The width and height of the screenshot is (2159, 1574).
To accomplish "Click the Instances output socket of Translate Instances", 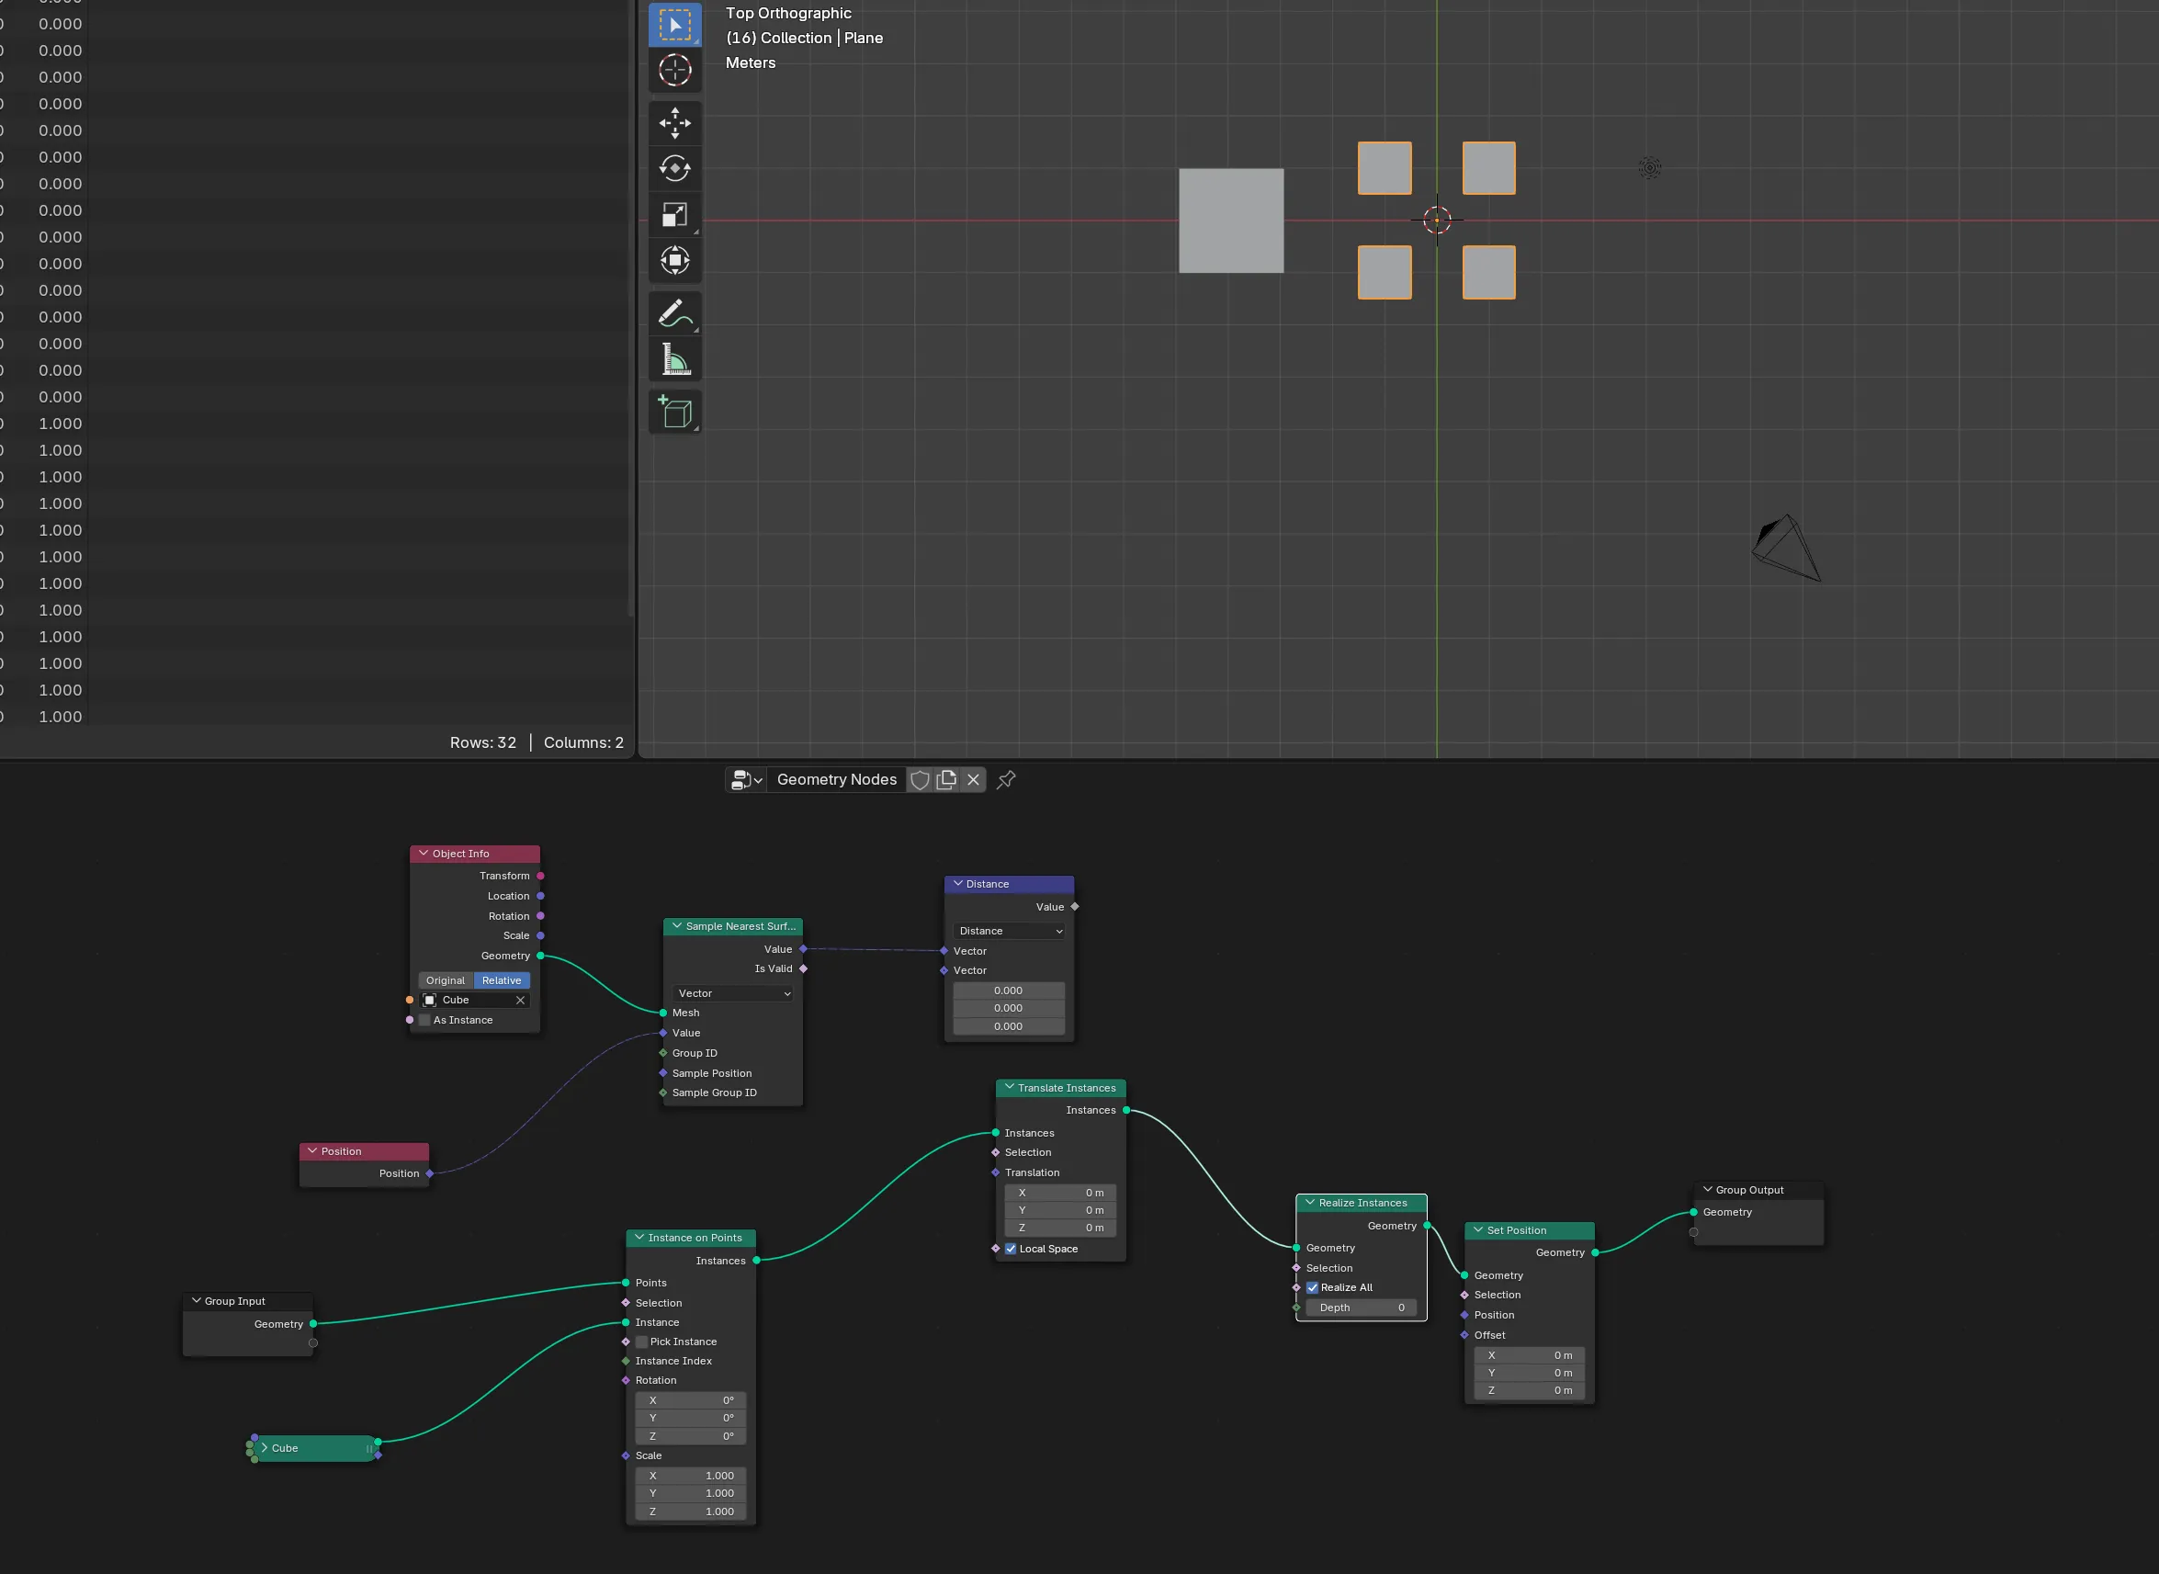I will coord(1126,1111).
